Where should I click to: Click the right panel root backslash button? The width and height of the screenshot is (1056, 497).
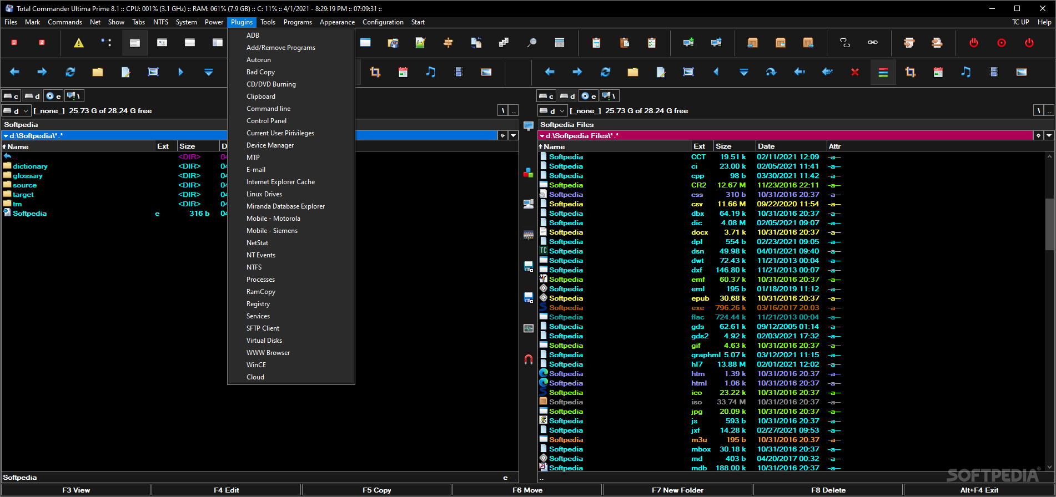point(1038,110)
